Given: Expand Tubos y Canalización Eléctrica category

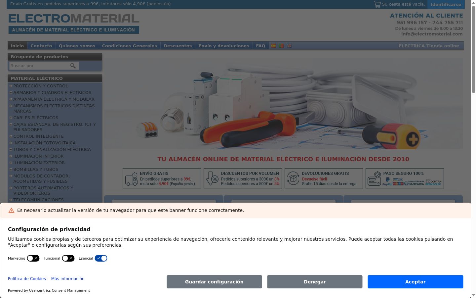Looking at the screenshot, I should [11, 149].
